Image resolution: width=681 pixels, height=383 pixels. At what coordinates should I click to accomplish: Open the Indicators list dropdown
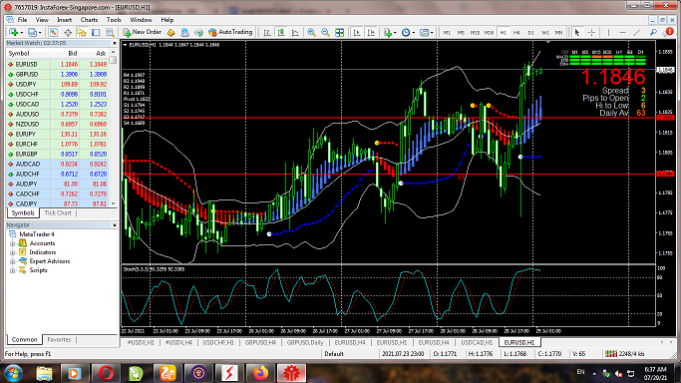pyautogui.click(x=395, y=33)
